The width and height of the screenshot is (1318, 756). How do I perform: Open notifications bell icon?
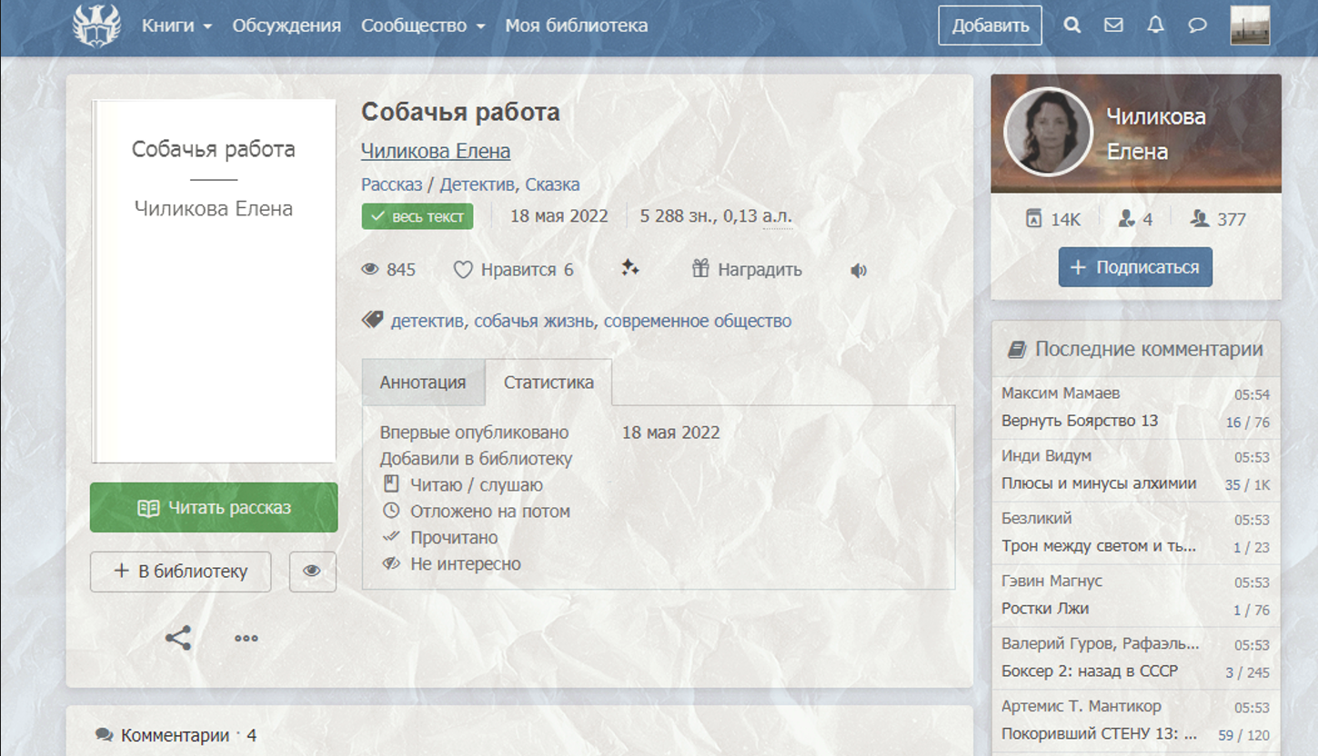coord(1155,25)
